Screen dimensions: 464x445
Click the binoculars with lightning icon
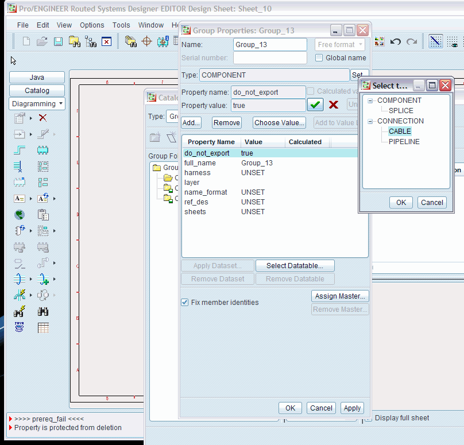(x=20, y=311)
